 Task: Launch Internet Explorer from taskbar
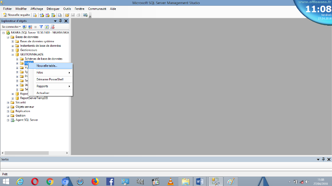[x=20, y=181]
